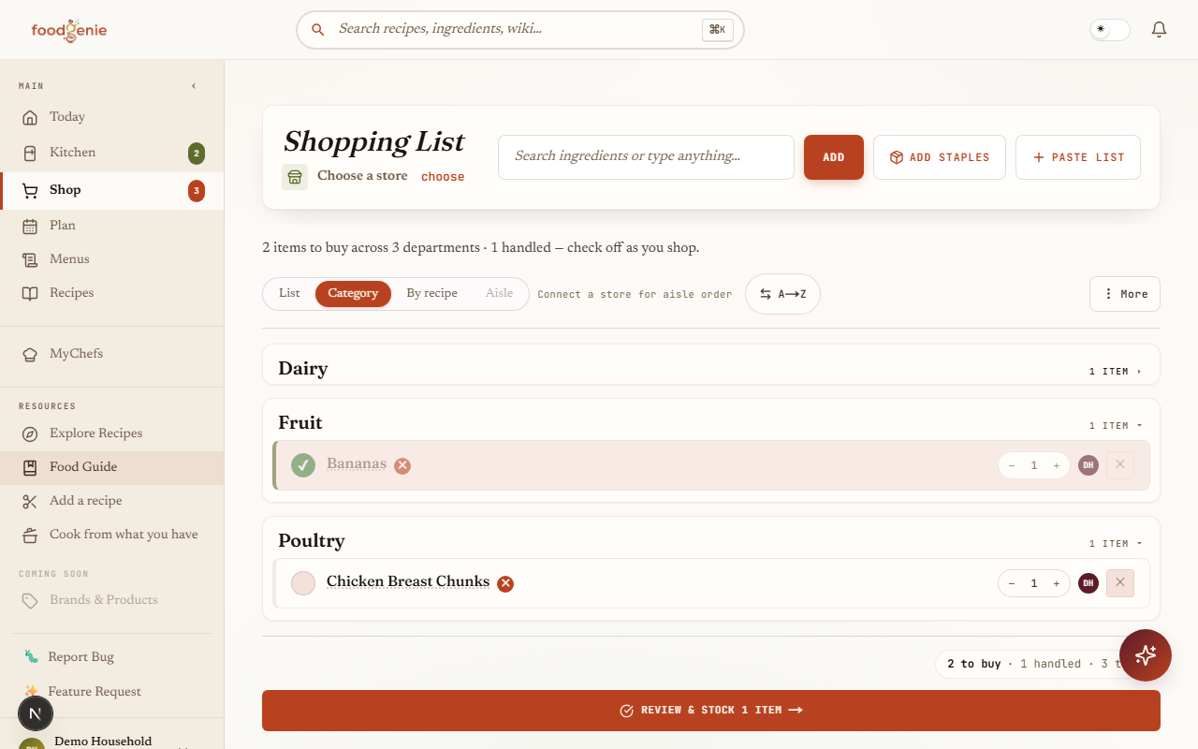Remove Chicken Breast Chunks with X button
This screenshot has height=749, width=1198.
pyautogui.click(x=1120, y=583)
